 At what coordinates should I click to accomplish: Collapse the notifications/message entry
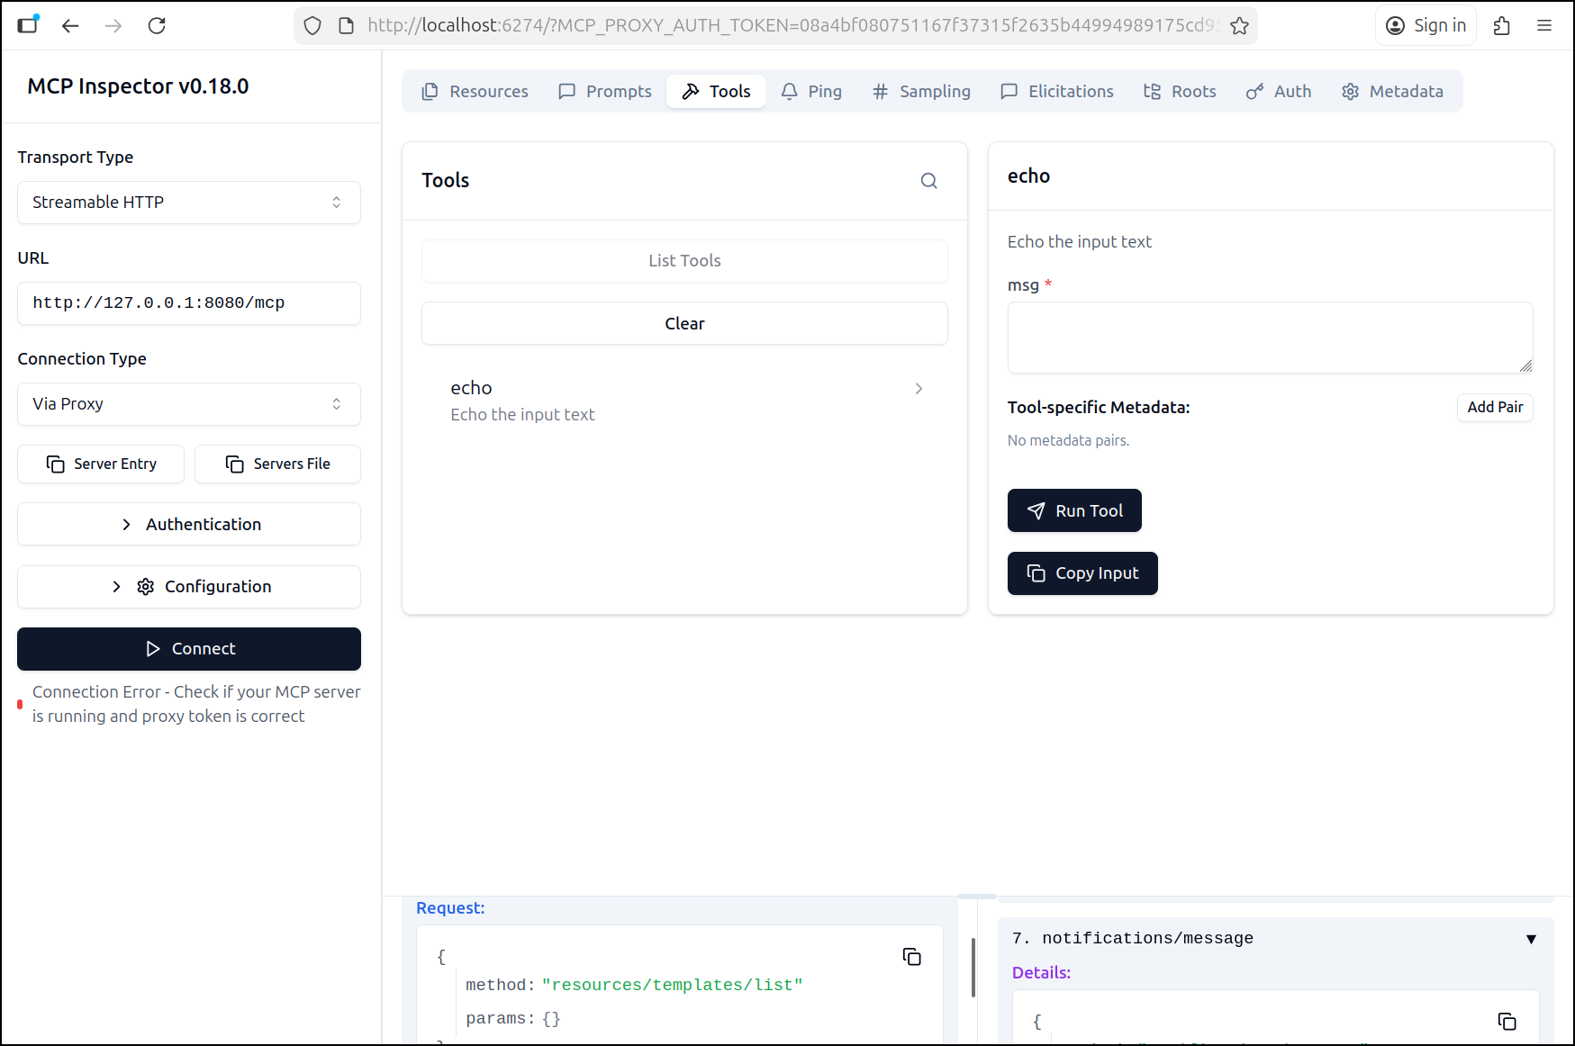pos(1530,939)
